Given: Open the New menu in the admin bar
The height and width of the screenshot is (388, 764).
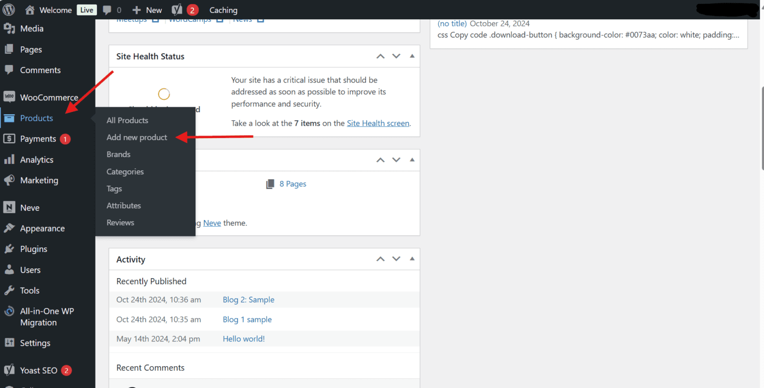Looking at the screenshot, I should point(147,9).
